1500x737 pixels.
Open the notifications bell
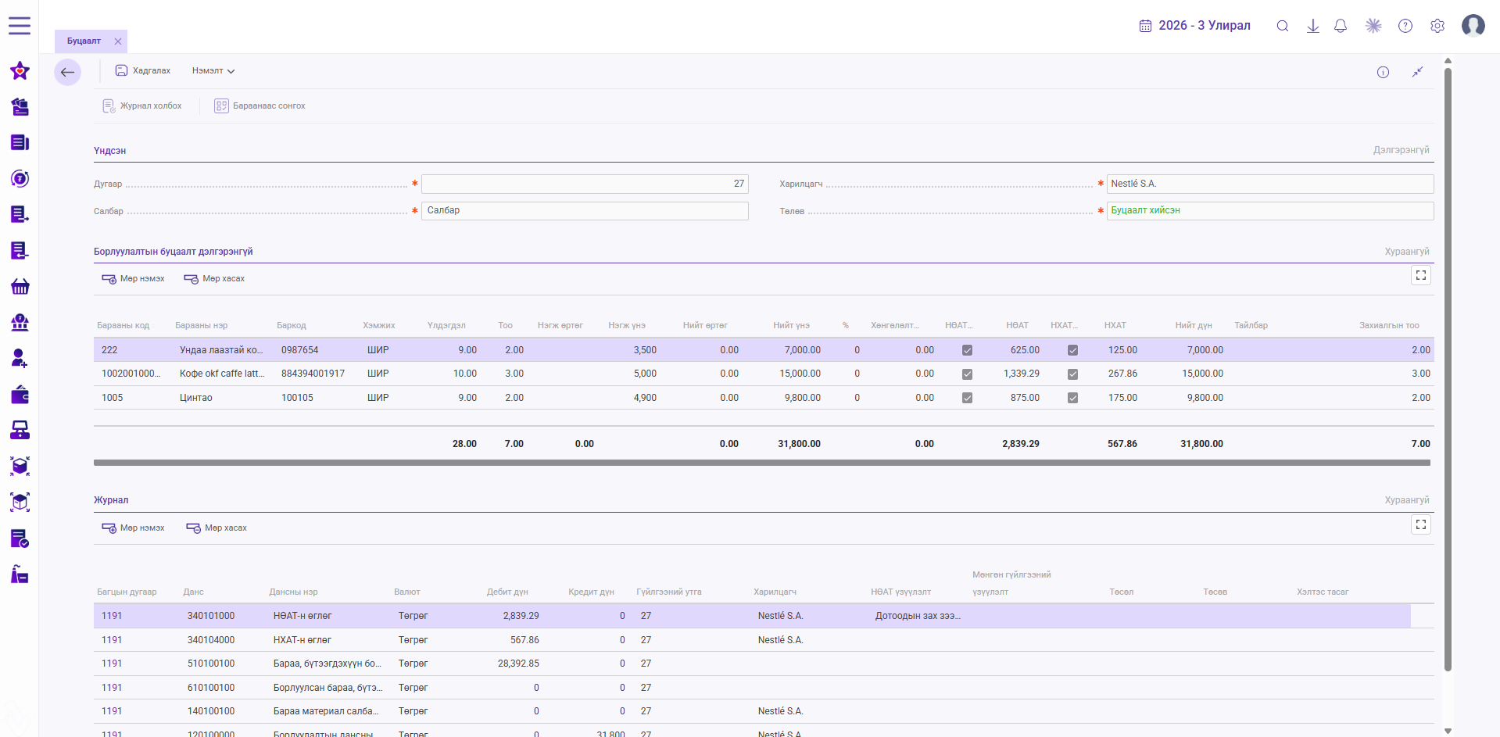tap(1341, 26)
